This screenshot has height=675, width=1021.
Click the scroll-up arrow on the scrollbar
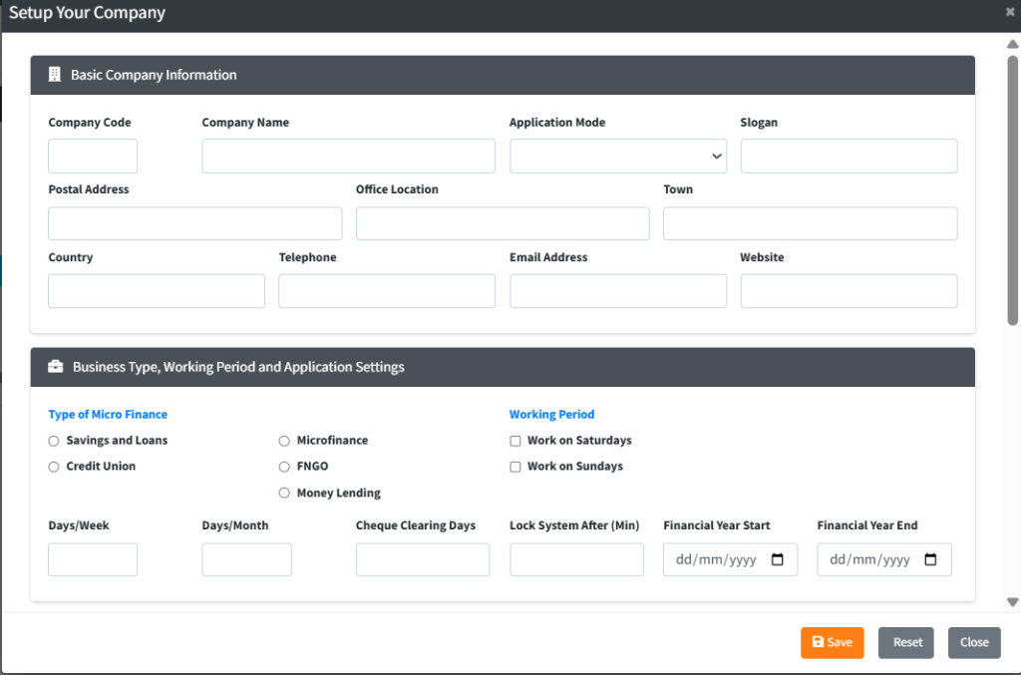point(1013,45)
